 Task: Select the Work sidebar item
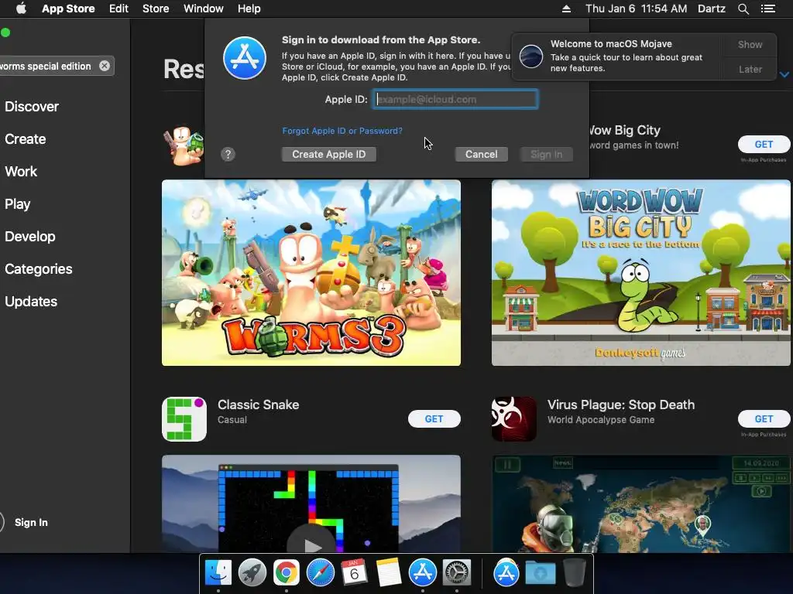point(21,171)
